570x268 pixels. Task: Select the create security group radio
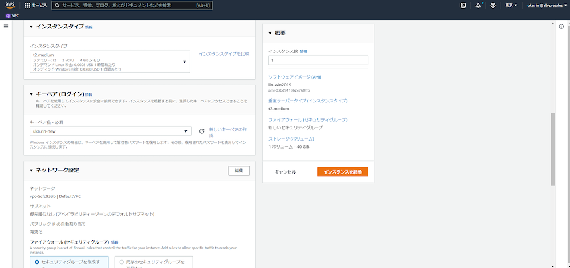pyautogui.click(x=36, y=262)
